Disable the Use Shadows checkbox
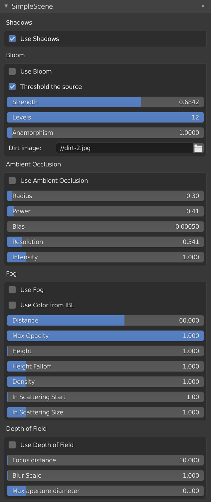Screen dimensions: 211x502 pyautogui.click(x=12, y=39)
